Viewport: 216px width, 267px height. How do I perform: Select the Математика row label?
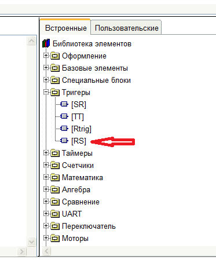coord(82,178)
